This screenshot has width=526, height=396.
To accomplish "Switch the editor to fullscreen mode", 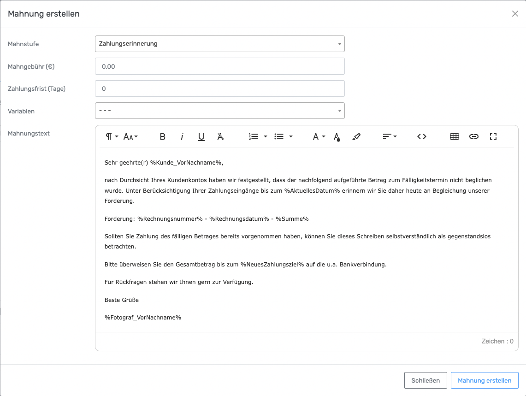I will pyautogui.click(x=493, y=136).
